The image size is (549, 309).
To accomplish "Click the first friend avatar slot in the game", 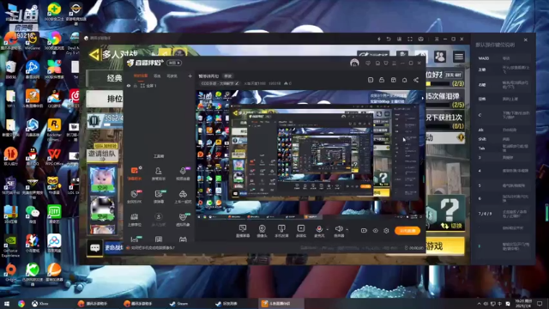I will coord(102,179).
